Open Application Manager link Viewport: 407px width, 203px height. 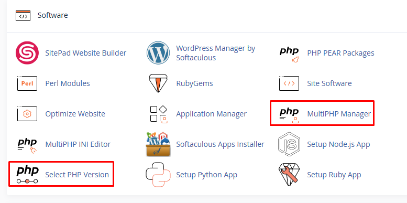coord(211,114)
